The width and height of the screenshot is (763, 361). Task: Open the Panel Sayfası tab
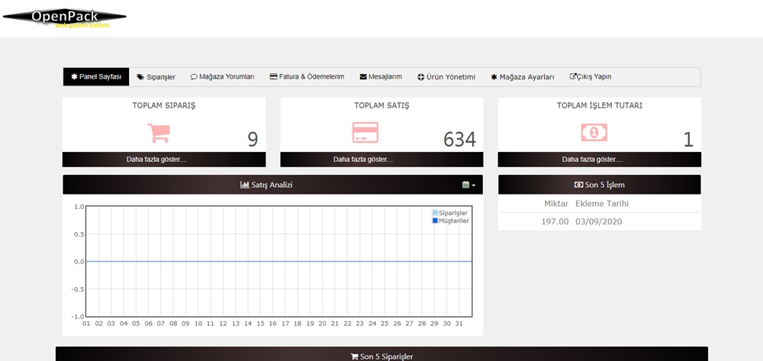[x=96, y=77]
